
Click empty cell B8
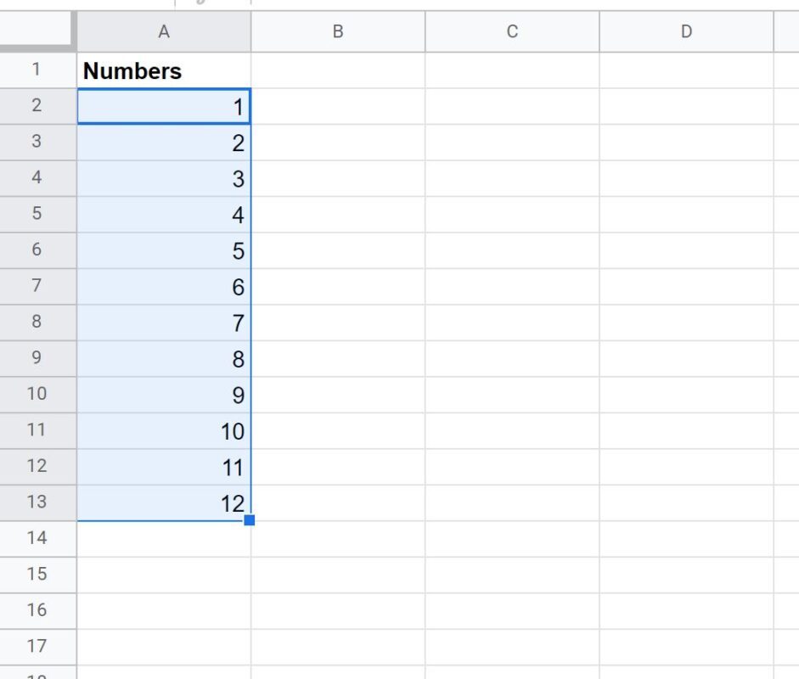tap(338, 323)
